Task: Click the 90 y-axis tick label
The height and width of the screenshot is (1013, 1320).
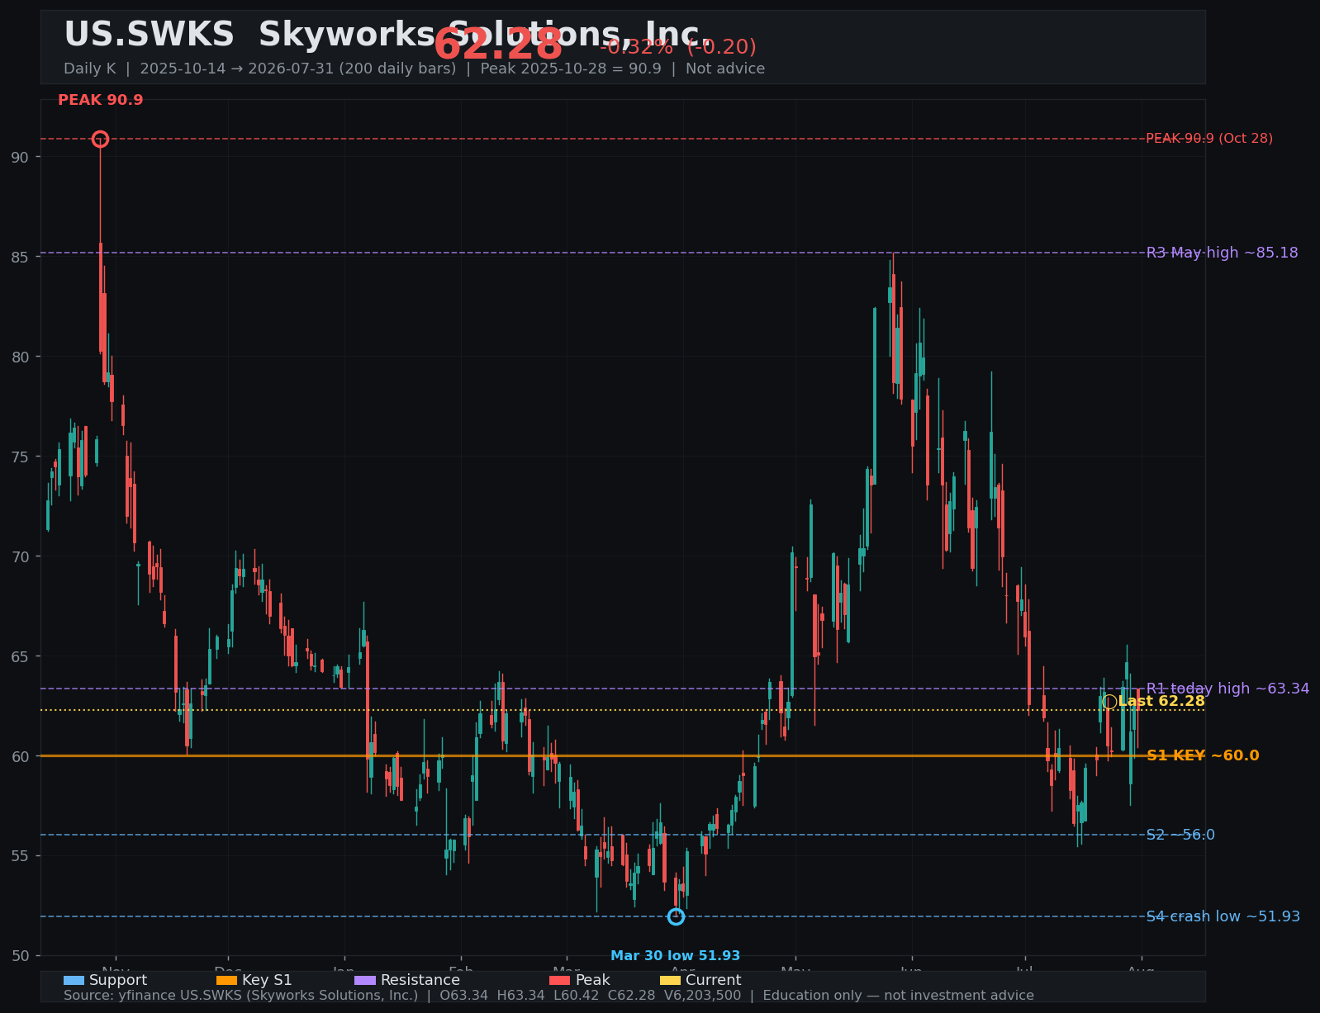Action: (21, 157)
